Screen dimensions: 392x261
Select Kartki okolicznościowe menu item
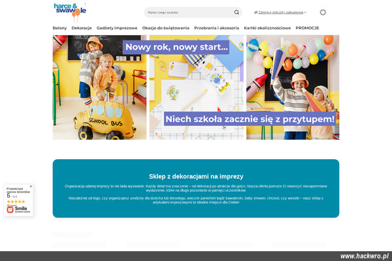(267, 28)
